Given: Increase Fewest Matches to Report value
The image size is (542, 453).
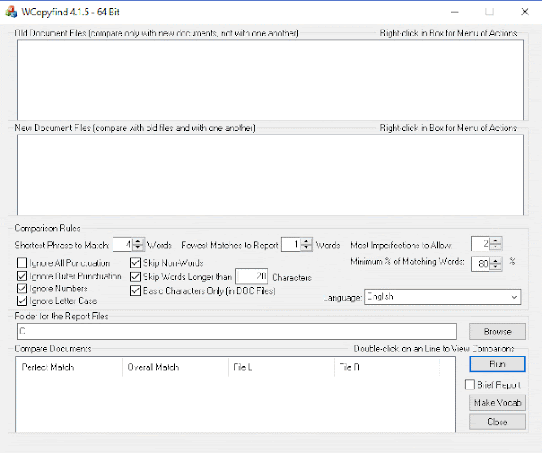Looking at the screenshot, I should point(307,241).
